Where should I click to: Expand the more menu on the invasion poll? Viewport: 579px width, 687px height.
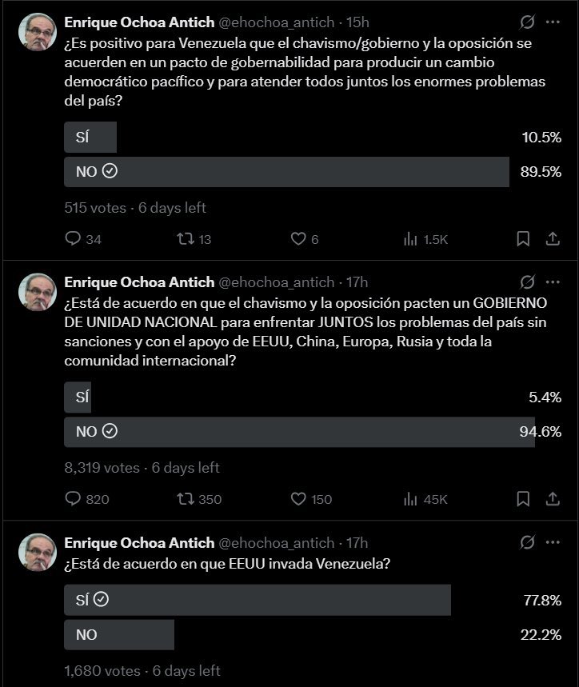[552, 542]
